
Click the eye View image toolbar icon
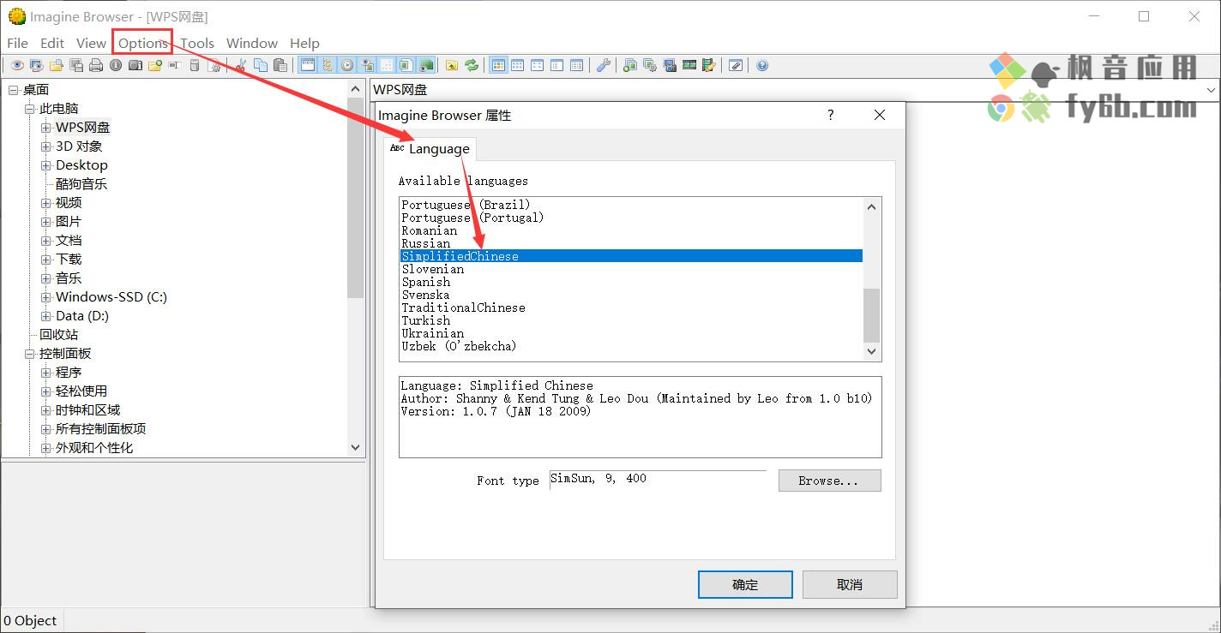tap(17, 65)
